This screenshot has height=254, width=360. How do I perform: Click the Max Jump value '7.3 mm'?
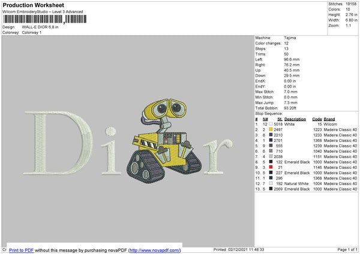[x=290, y=102]
